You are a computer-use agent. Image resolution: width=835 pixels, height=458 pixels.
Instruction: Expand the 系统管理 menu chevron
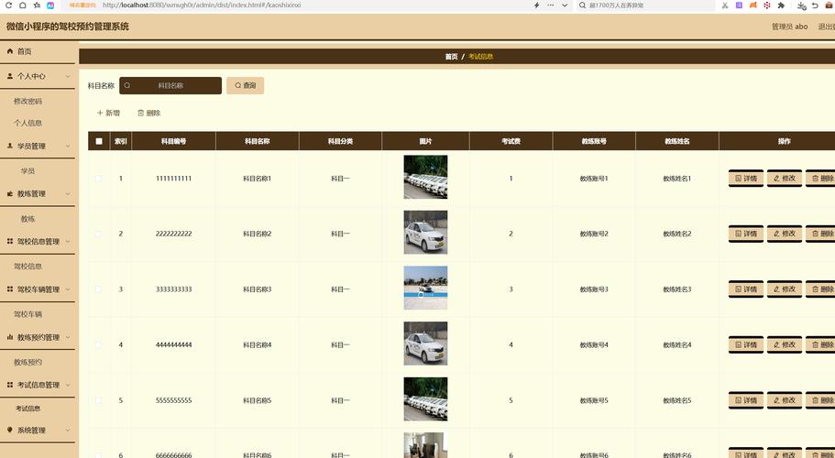pyautogui.click(x=67, y=431)
